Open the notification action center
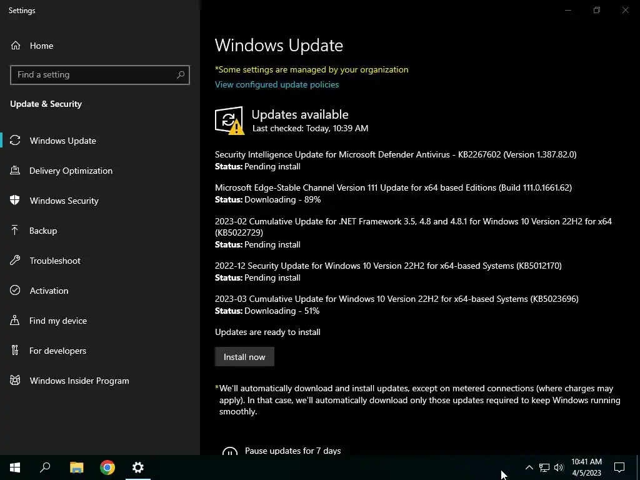 coord(619,467)
